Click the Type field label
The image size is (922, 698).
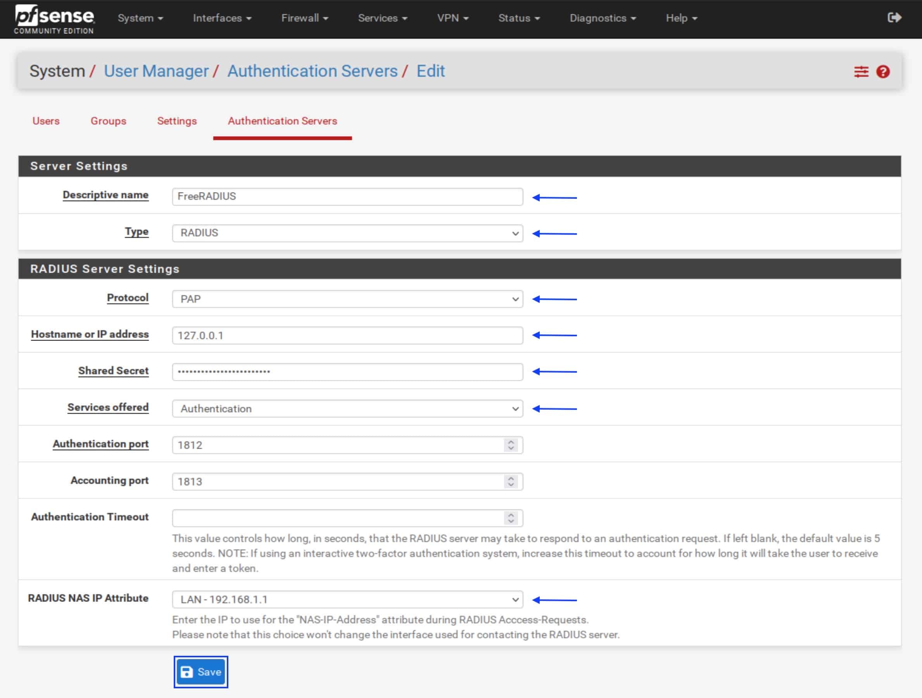[x=137, y=232]
